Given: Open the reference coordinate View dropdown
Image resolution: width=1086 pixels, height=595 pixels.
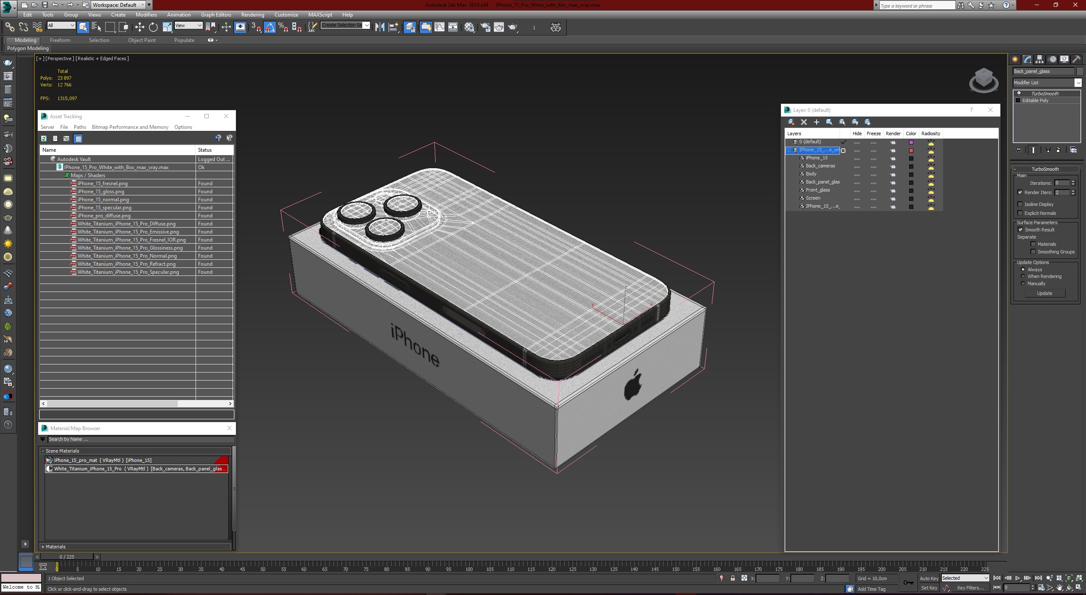Looking at the screenshot, I should point(189,25).
